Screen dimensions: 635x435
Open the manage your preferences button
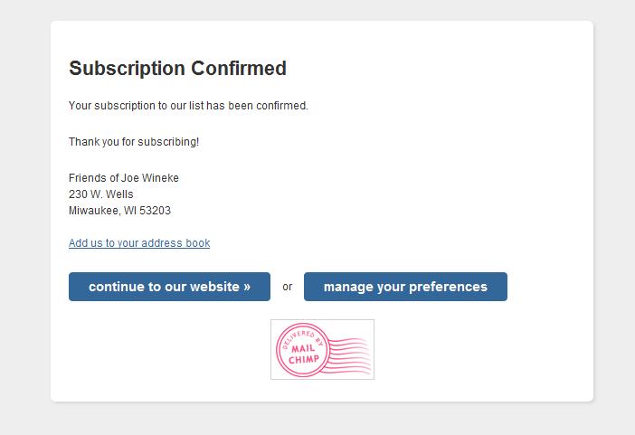(405, 287)
